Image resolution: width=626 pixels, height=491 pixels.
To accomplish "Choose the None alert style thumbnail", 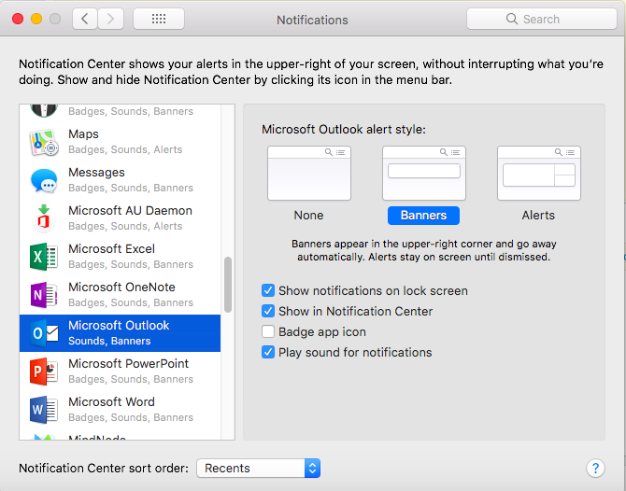I will point(309,174).
